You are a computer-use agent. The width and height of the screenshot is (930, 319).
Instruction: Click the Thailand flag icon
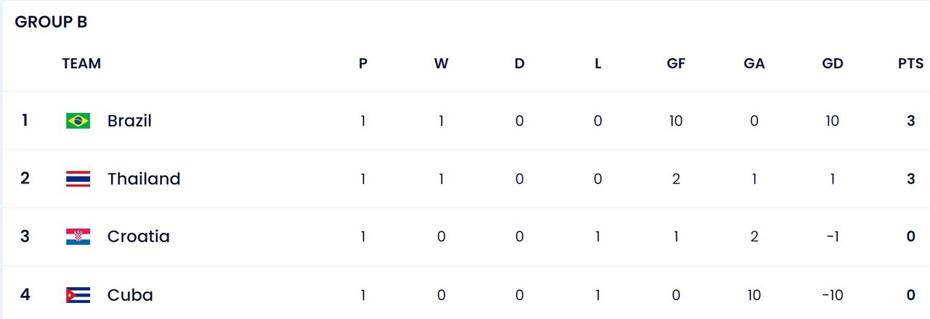click(x=78, y=179)
